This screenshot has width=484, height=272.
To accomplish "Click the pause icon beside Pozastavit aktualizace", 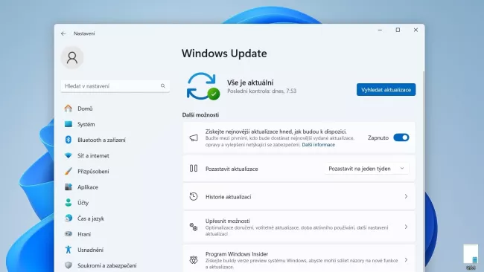I will pos(194,169).
